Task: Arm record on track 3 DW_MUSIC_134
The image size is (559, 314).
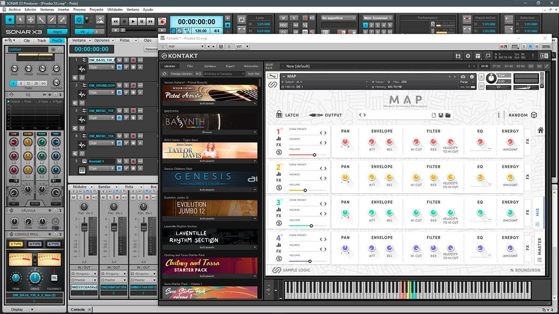Action: click(133, 111)
